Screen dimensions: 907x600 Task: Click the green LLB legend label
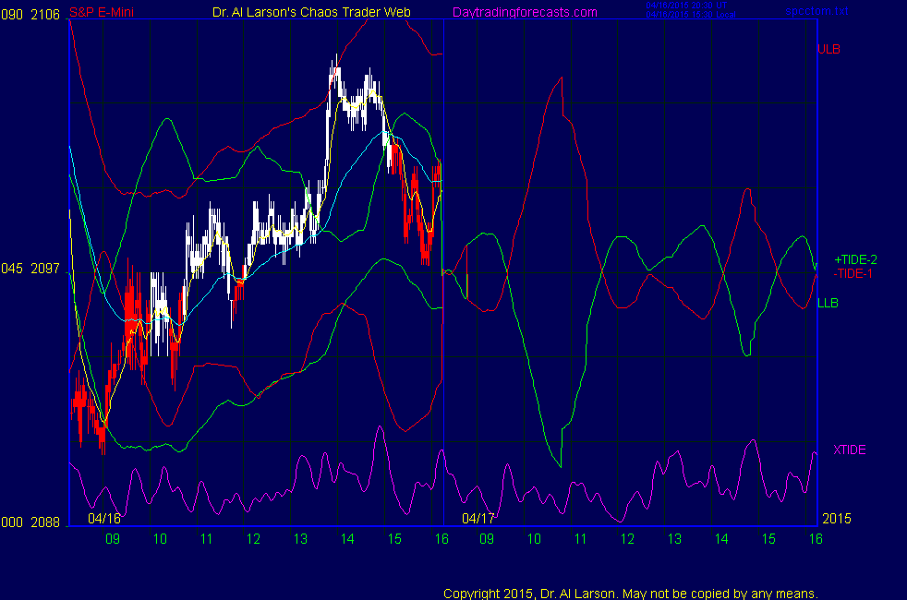coord(828,303)
